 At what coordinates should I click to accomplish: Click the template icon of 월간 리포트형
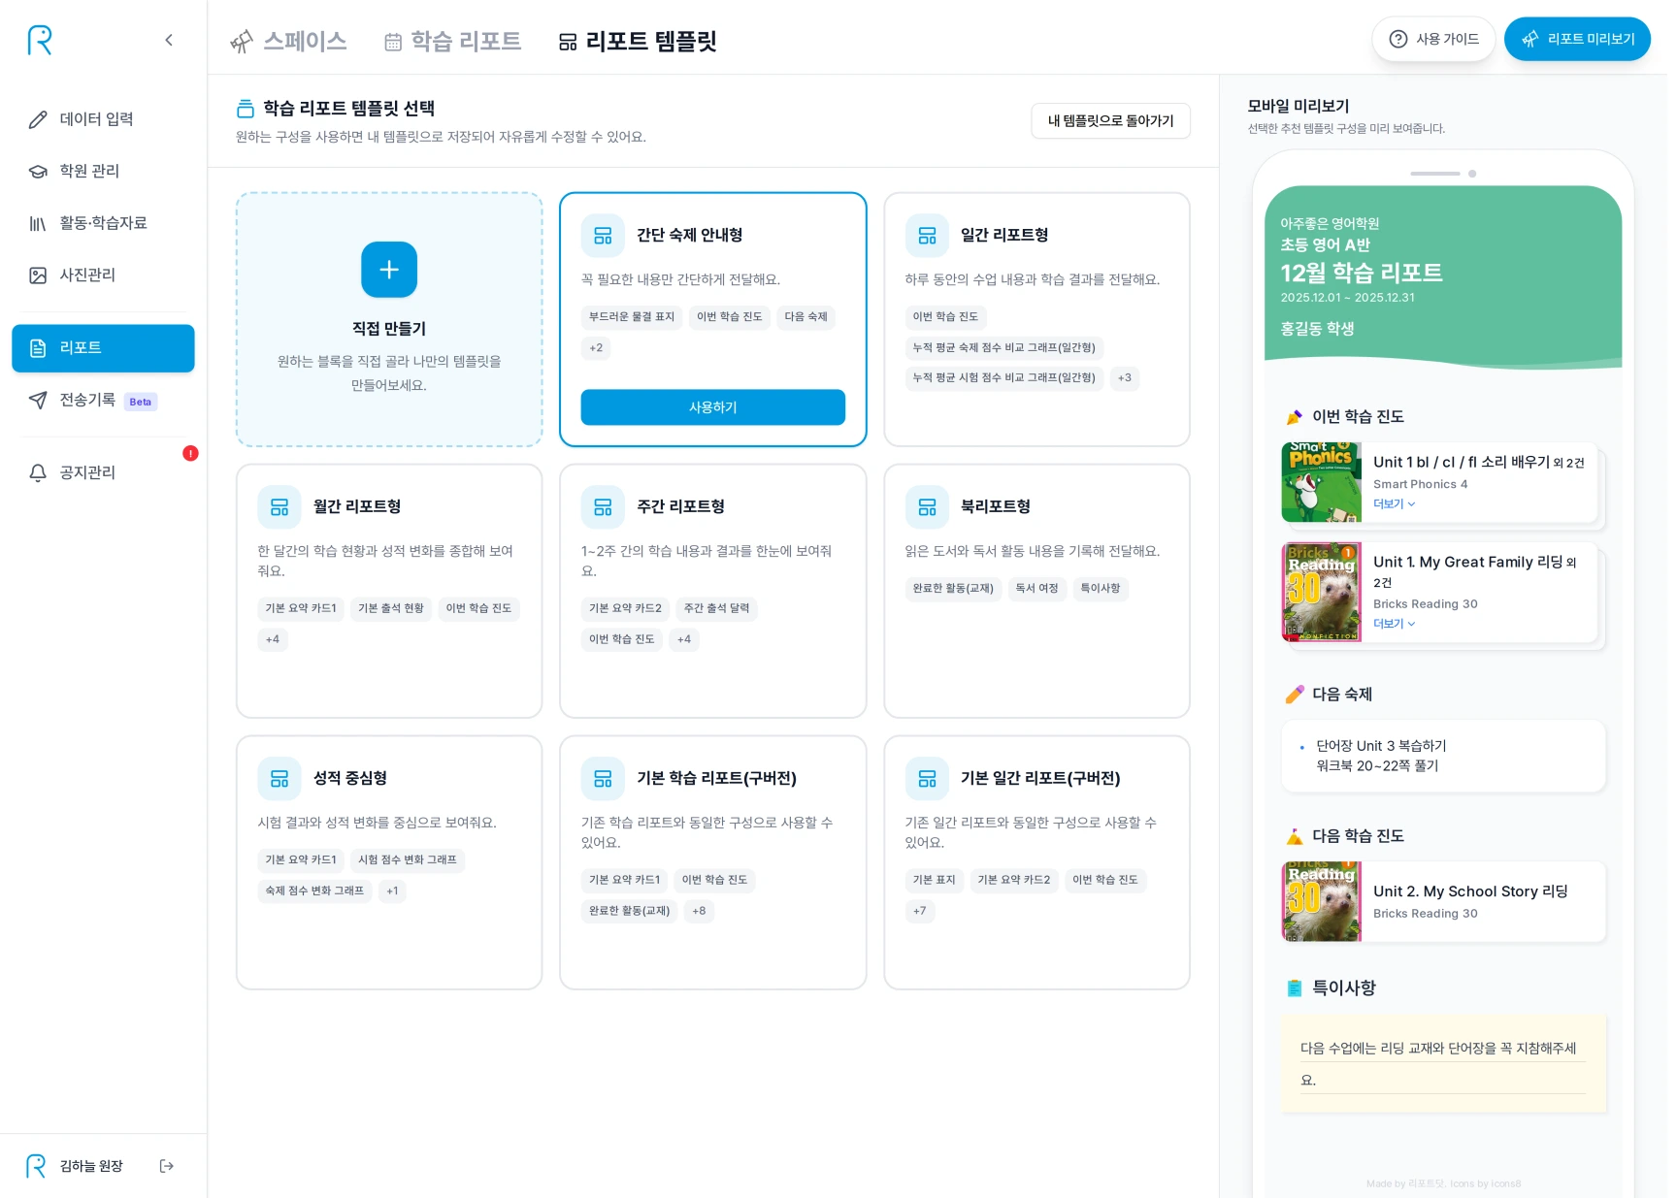pyautogui.click(x=279, y=507)
